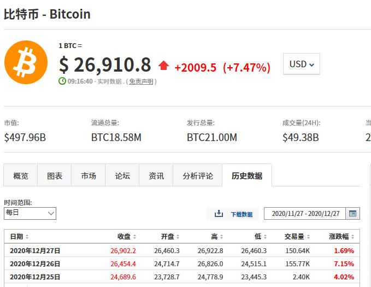
Task: Click the green clock icon beside the time
Action: click(62, 81)
